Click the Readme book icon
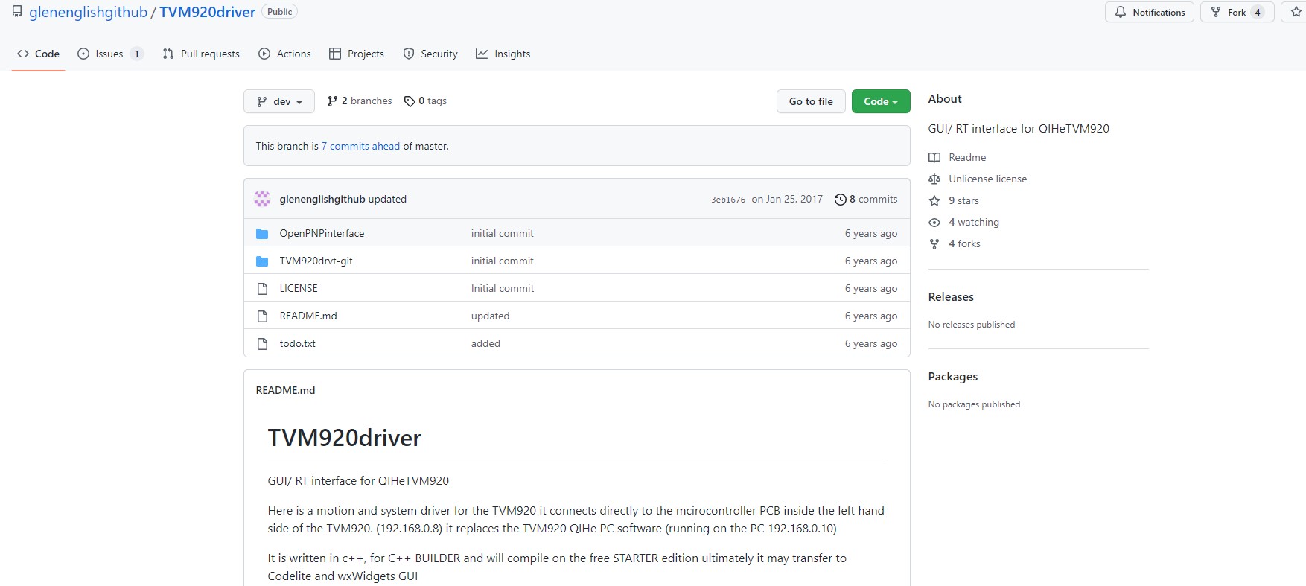This screenshot has width=1306, height=586. 934,158
